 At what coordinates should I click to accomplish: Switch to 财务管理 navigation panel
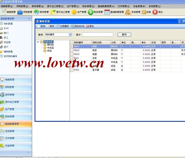coord(16,117)
